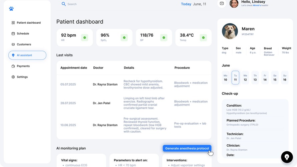The width and height of the screenshot is (297, 167).
Task: Open the Schedule sidebar item
Action: (23, 33)
